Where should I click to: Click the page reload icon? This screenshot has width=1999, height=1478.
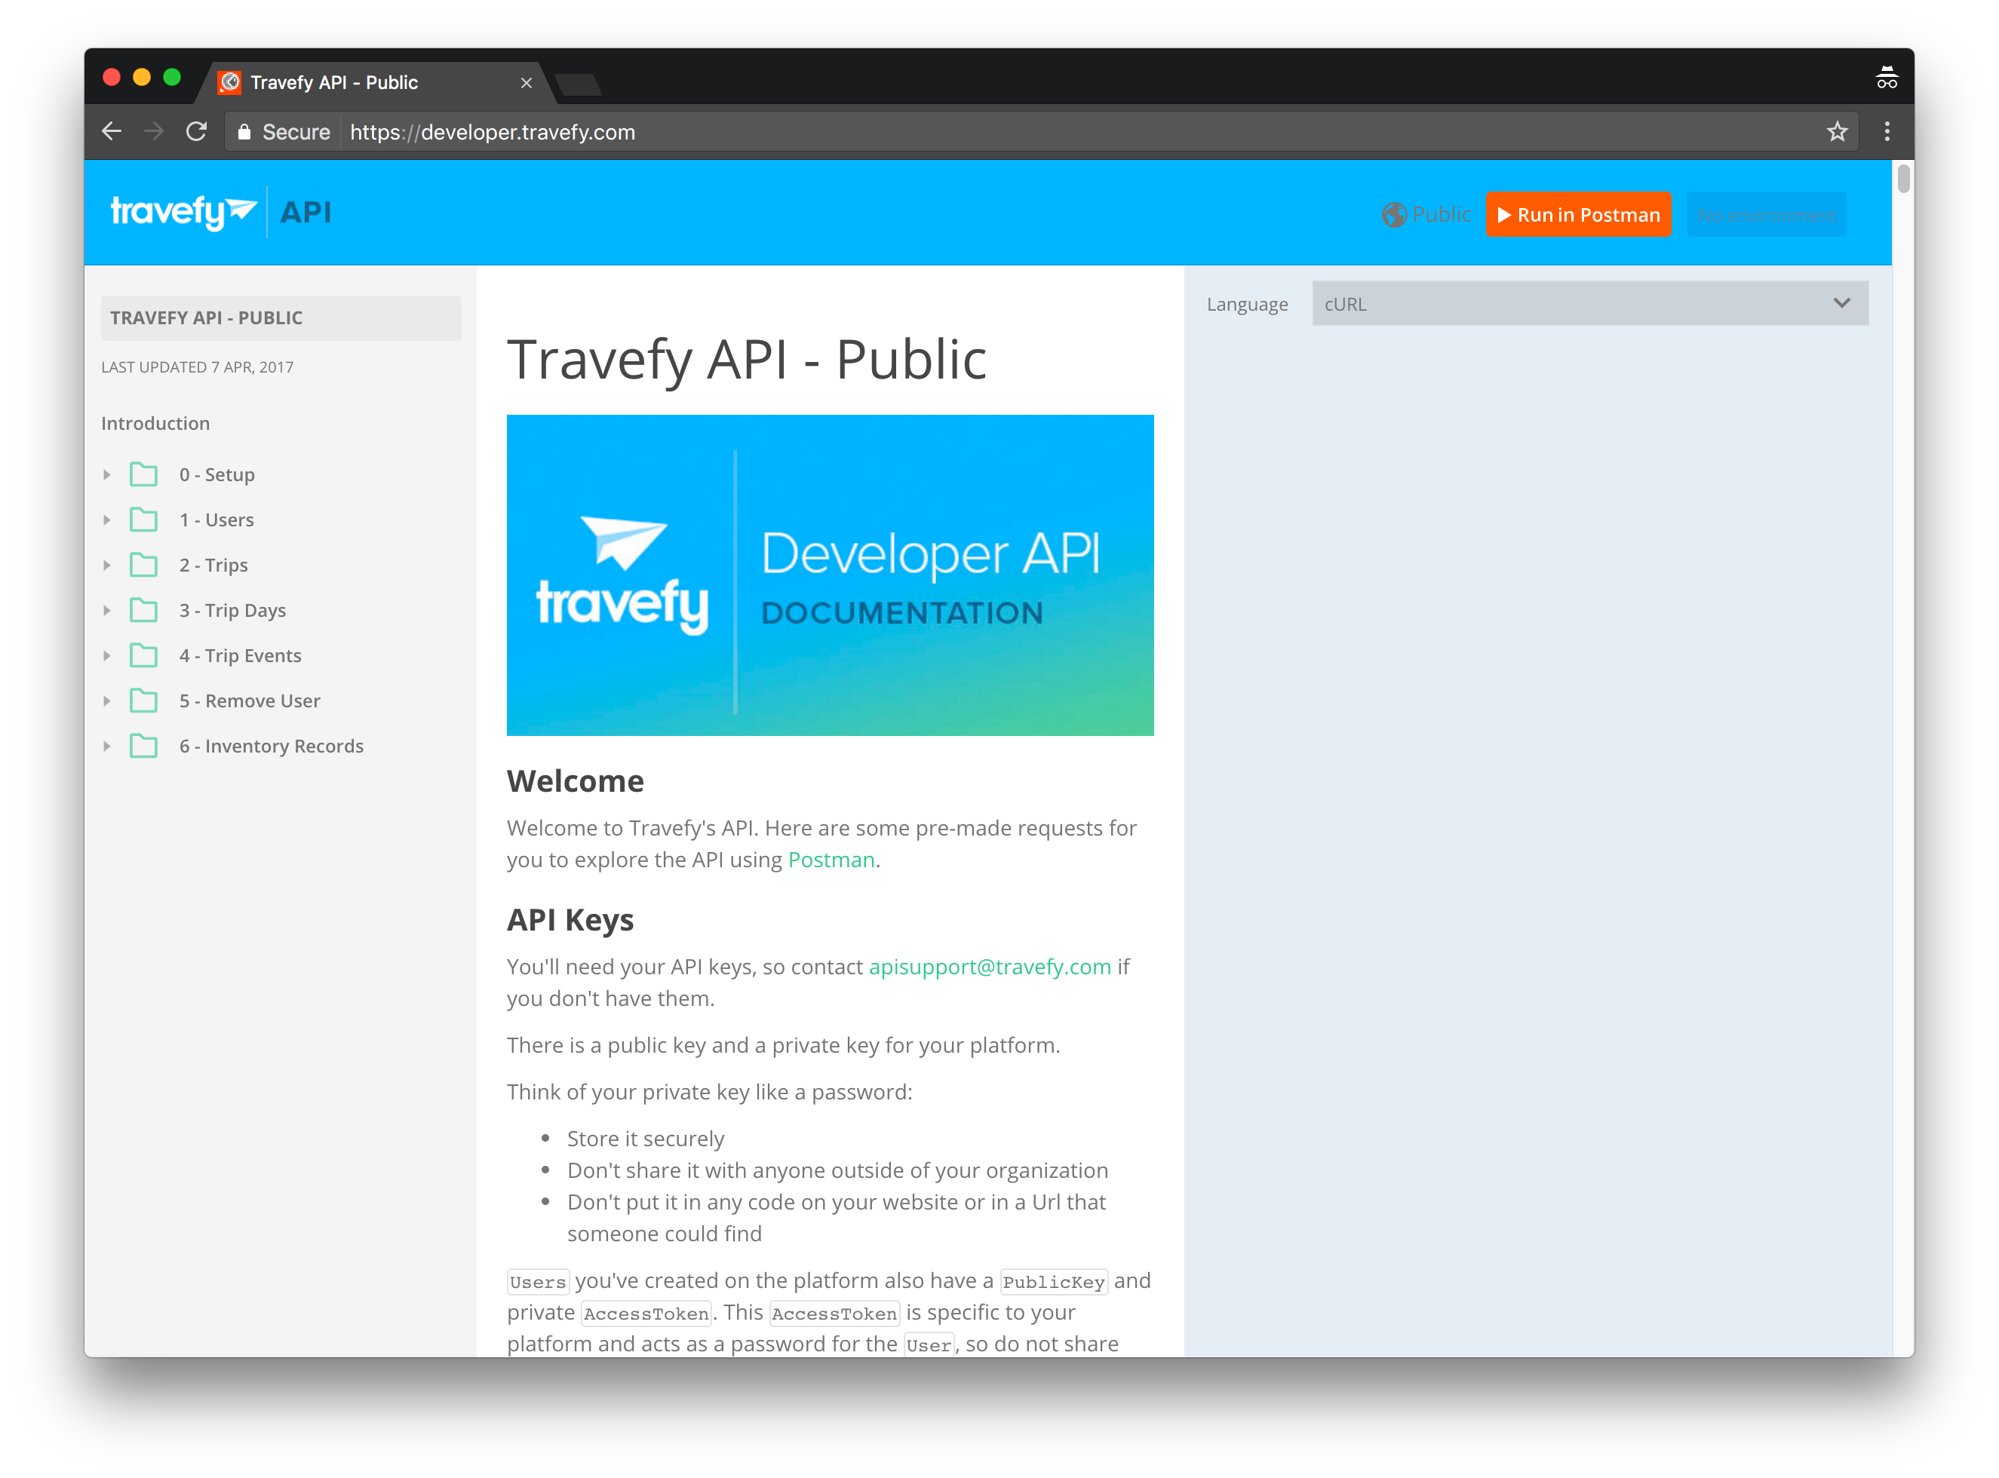pyautogui.click(x=198, y=131)
